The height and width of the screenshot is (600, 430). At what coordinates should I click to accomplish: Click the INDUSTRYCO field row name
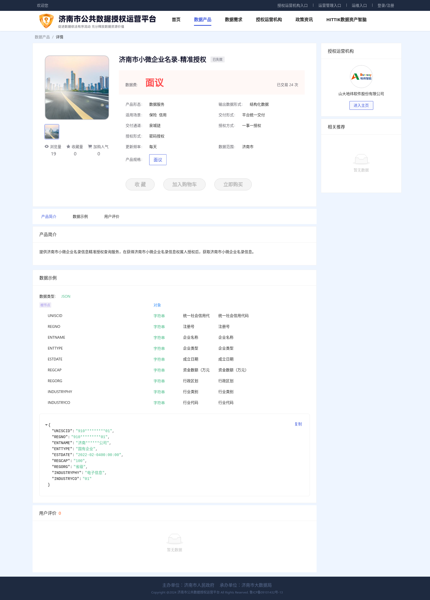coord(59,403)
